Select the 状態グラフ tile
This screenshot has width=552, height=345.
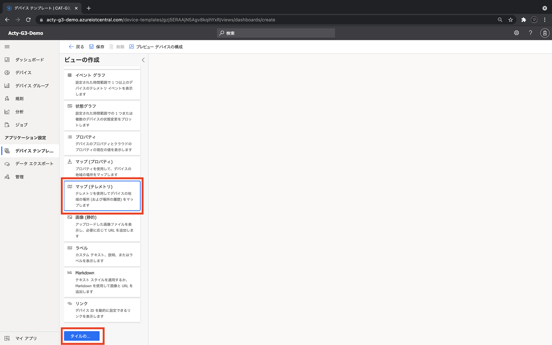(x=102, y=116)
